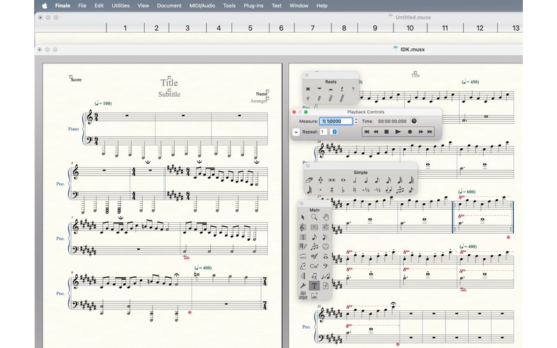Click the tempo marking ♩= 100 on first page

(103, 103)
